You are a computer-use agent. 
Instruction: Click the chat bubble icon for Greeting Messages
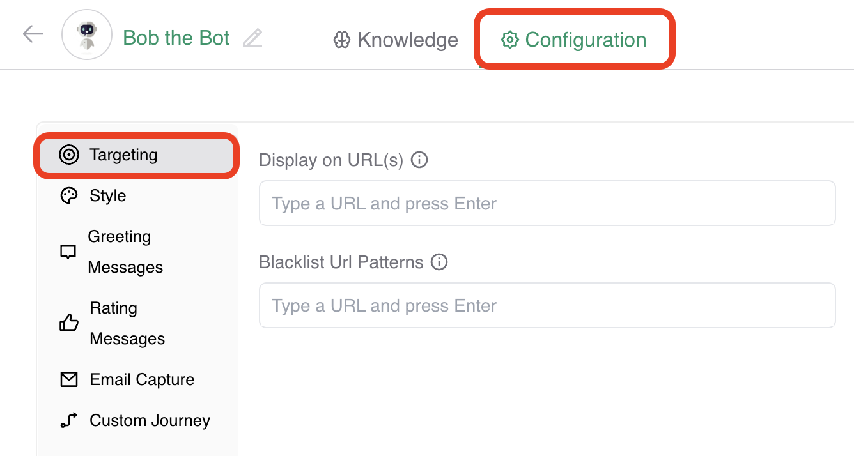[68, 252]
